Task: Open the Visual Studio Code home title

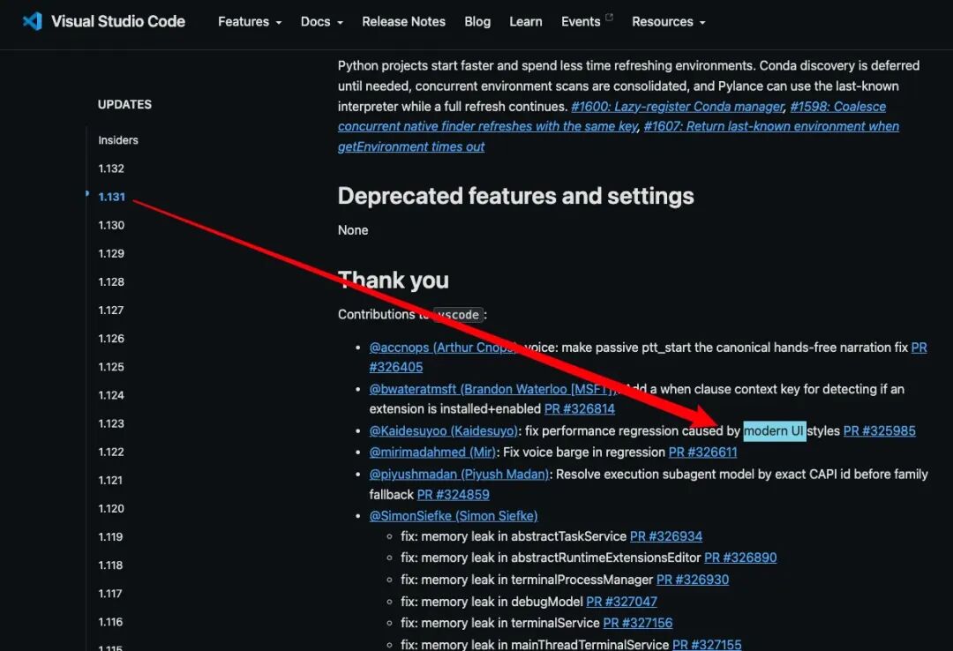Action: coord(118,21)
